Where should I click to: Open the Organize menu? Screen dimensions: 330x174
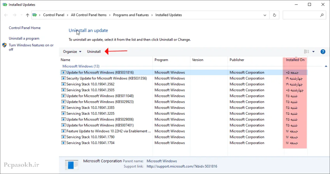[72, 52]
